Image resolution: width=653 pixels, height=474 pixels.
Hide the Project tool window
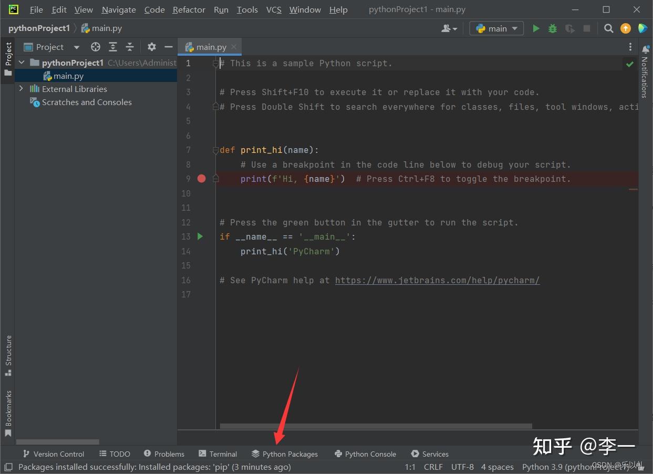click(168, 47)
